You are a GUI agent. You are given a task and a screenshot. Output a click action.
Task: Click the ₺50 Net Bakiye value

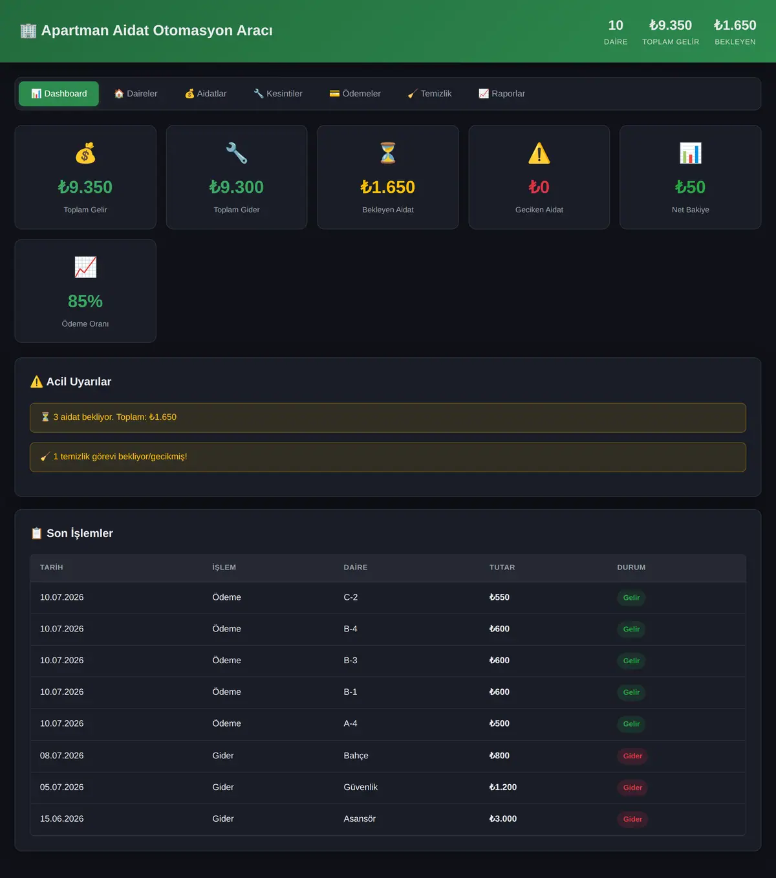pos(691,187)
